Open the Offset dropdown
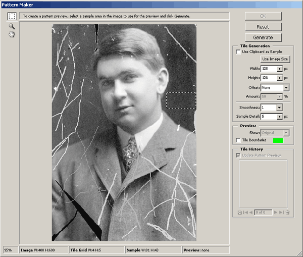The height and width of the screenshot is (257, 303). click(x=285, y=87)
